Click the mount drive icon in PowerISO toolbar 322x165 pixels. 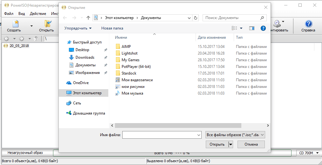coord(277,24)
